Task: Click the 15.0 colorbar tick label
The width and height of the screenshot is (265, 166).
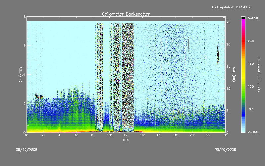Action: click(x=251, y=64)
